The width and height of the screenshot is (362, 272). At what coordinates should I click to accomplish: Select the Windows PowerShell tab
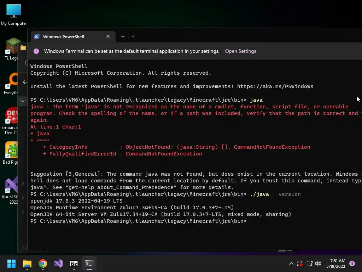[73, 36]
